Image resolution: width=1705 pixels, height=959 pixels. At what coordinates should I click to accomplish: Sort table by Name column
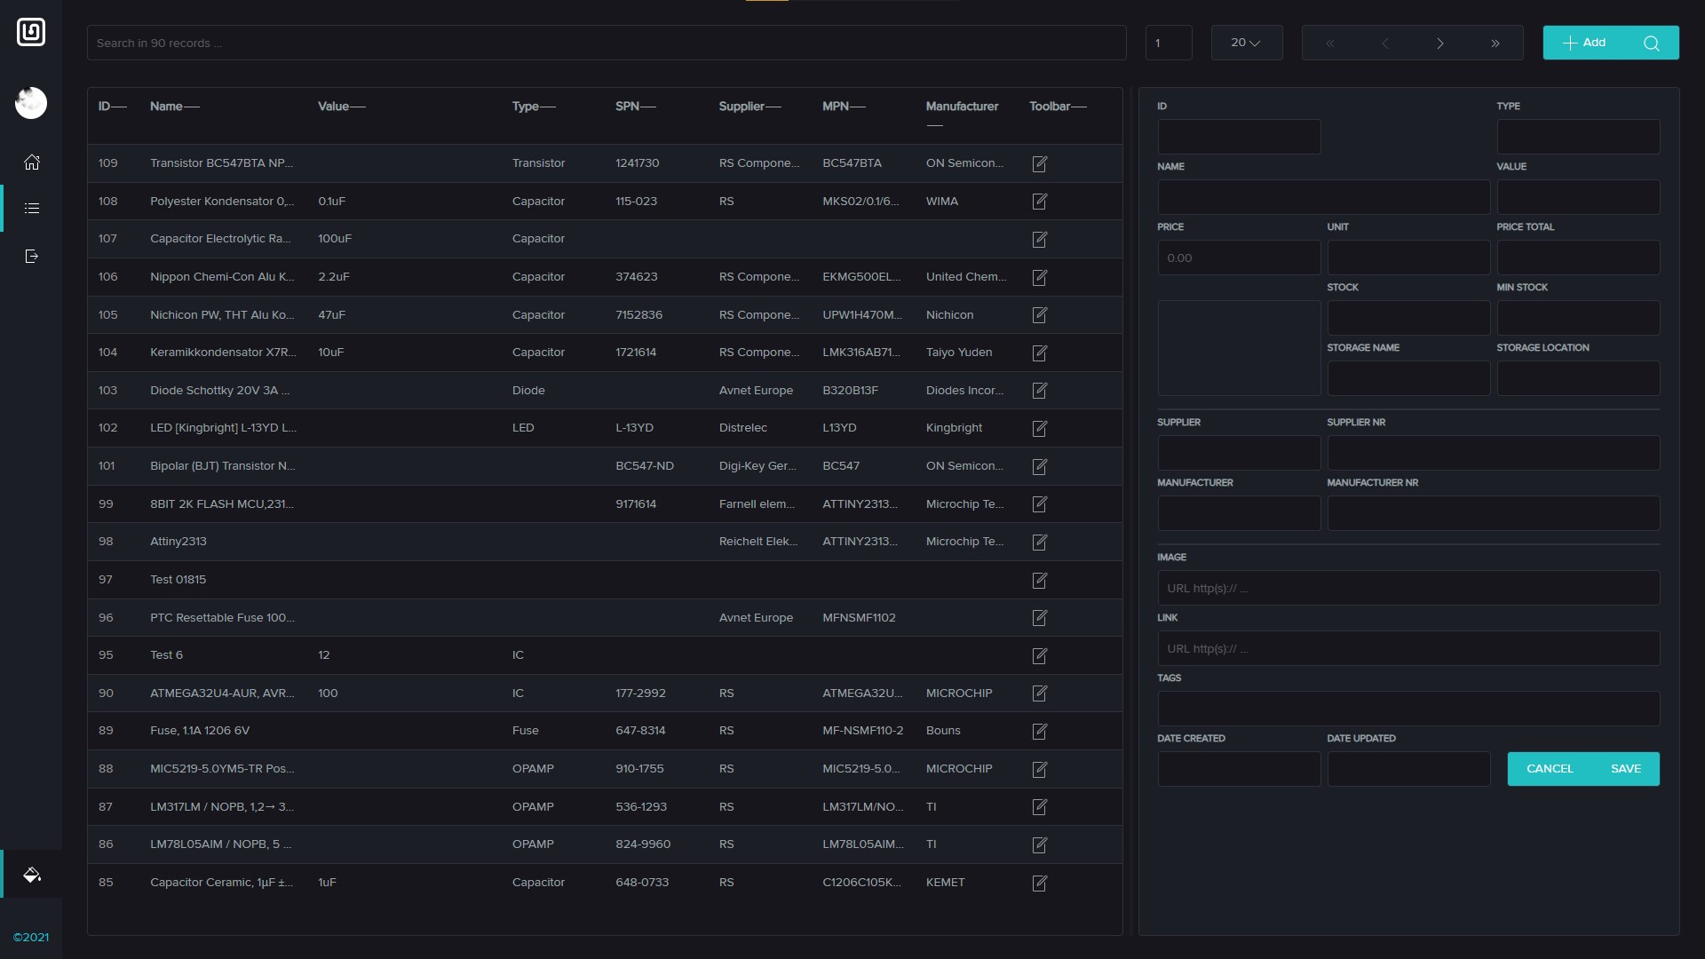(x=174, y=107)
